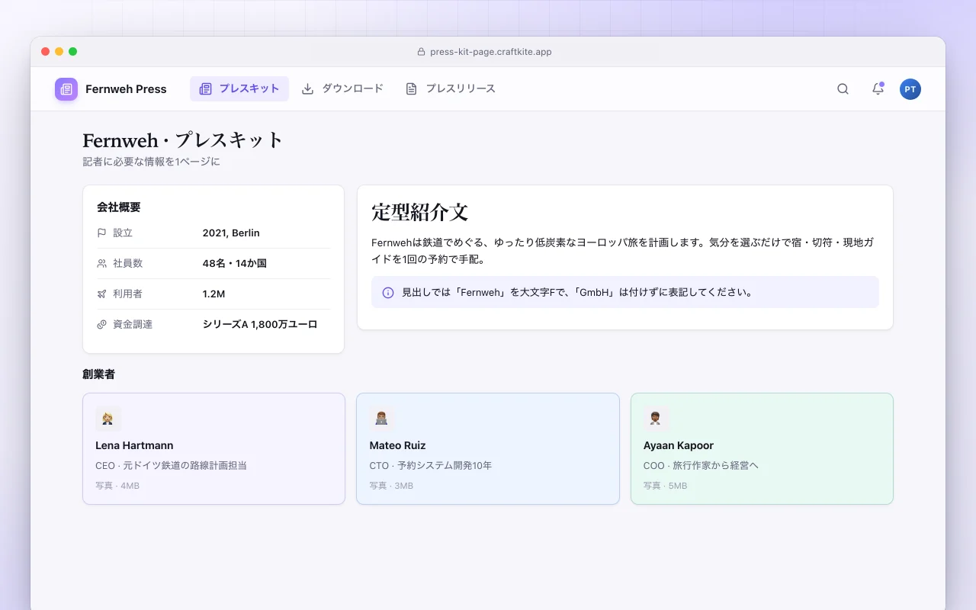Click the value 2021, Berlin
This screenshot has height=610, width=976.
click(x=231, y=233)
